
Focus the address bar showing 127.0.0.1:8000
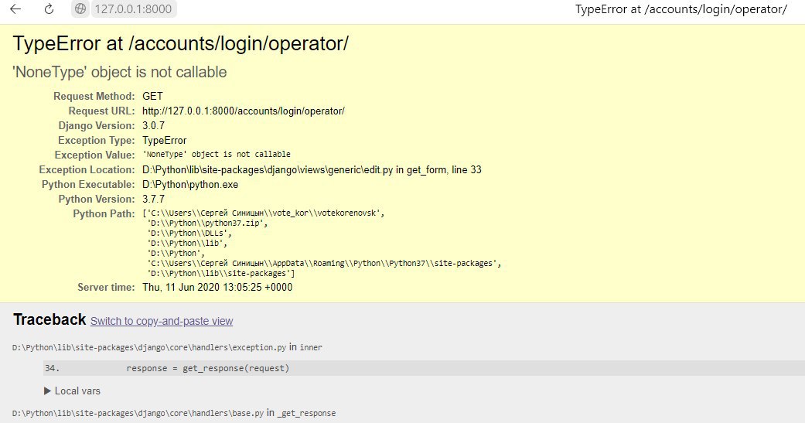coord(133,9)
